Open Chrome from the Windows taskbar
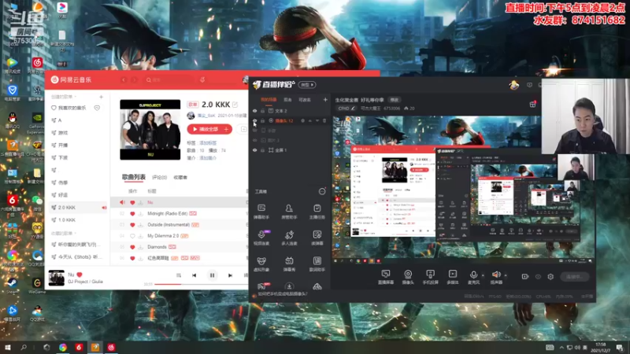Screen dimensions: 630x354 [63, 348]
